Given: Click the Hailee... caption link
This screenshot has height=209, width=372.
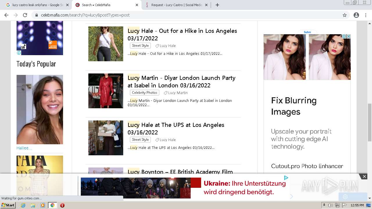Looking at the screenshot, I should (24, 148).
